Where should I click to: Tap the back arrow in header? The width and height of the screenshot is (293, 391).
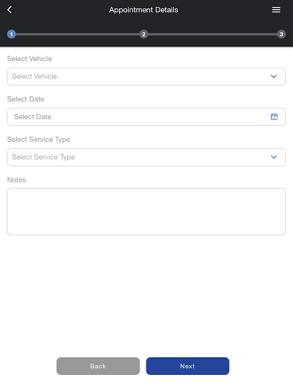click(10, 10)
